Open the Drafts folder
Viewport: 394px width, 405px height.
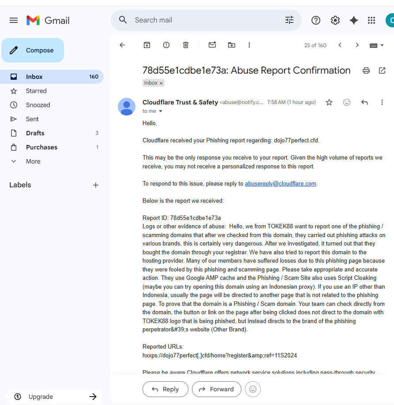click(52, 133)
